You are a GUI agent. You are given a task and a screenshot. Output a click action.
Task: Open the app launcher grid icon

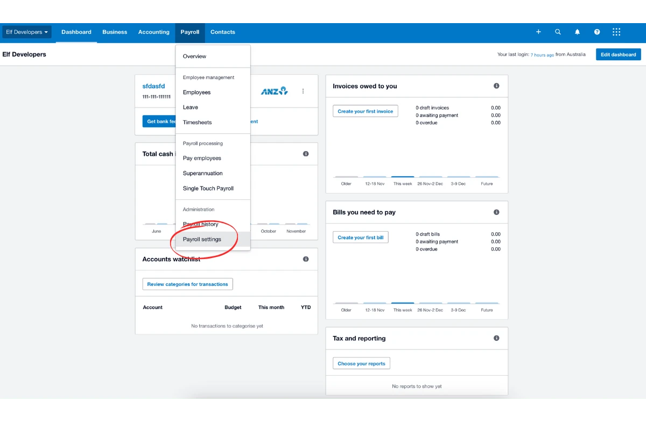click(616, 32)
